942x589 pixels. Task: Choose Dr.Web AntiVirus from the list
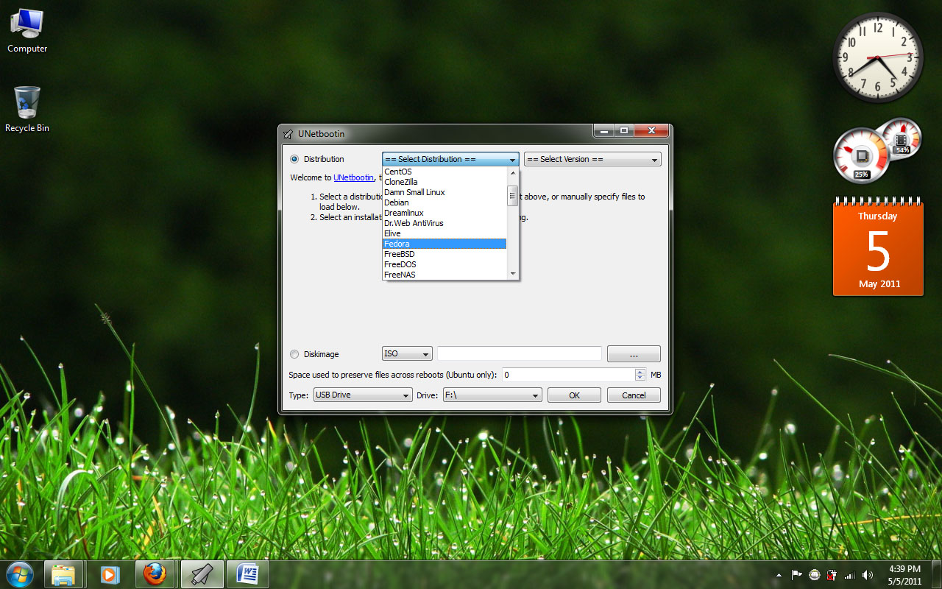(x=445, y=223)
